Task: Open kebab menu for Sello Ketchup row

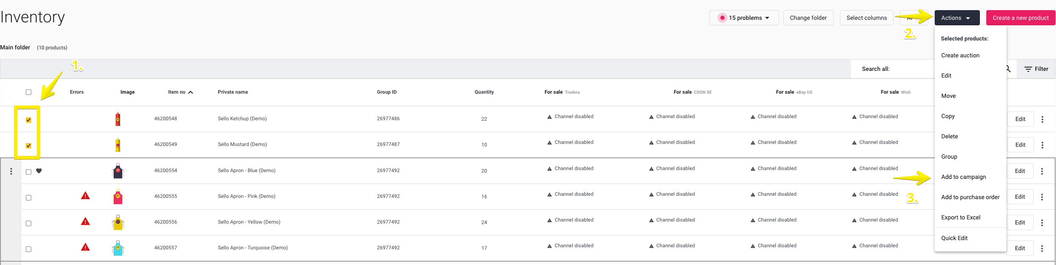Action: coord(1042,119)
